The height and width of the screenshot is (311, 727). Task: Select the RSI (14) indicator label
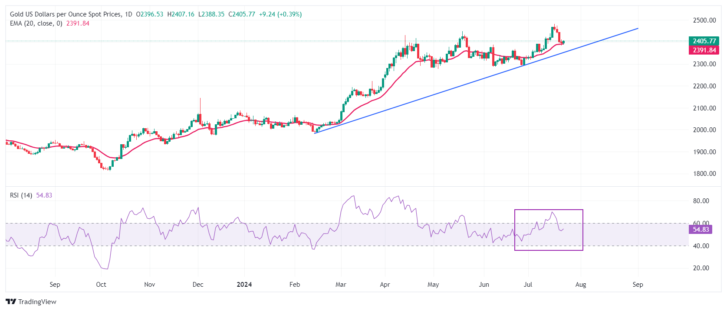21,195
